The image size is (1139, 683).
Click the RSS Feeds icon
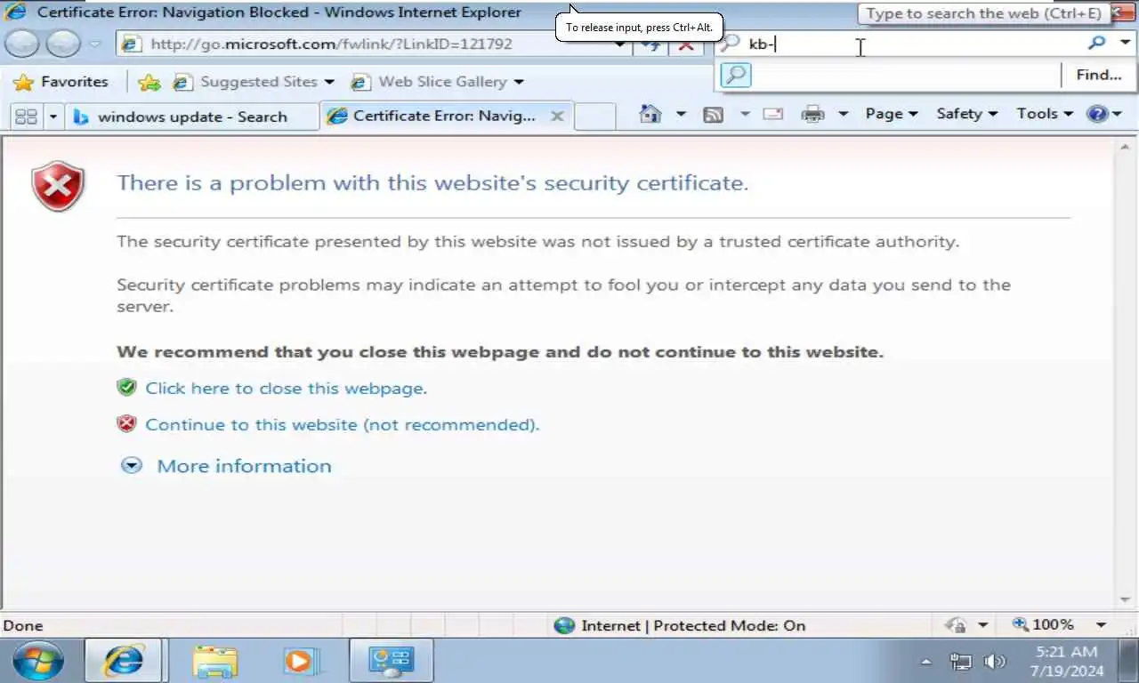[x=713, y=114]
